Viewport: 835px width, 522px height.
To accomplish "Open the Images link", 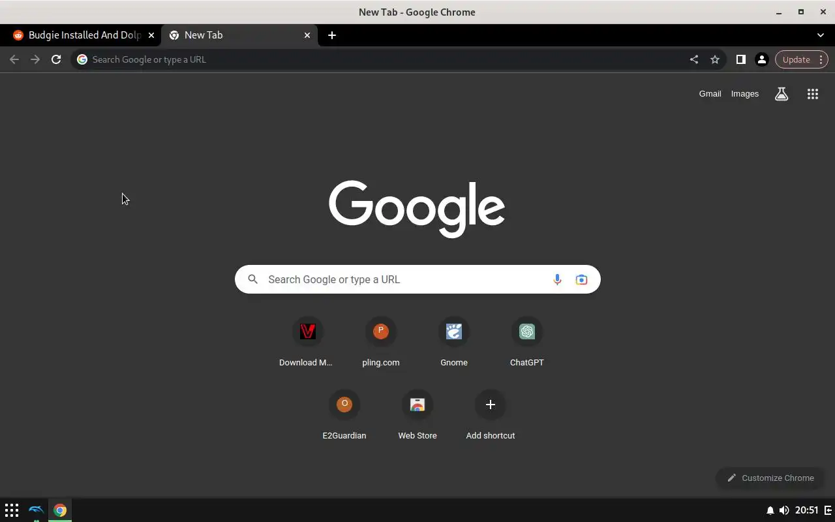I will pos(745,94).
